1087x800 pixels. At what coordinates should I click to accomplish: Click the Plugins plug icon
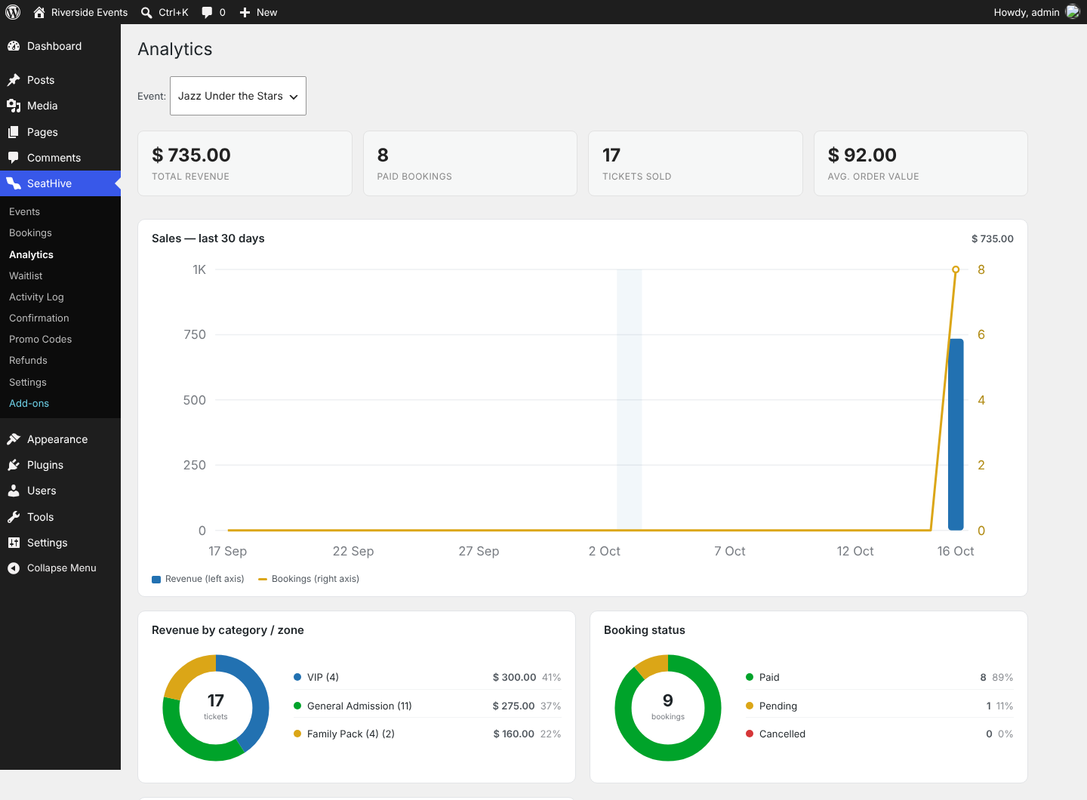[x=14, y=465]
